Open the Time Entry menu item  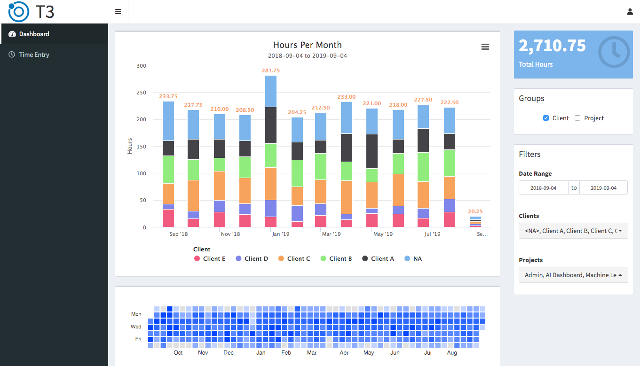pyautogui.click(x=54, y=55)
